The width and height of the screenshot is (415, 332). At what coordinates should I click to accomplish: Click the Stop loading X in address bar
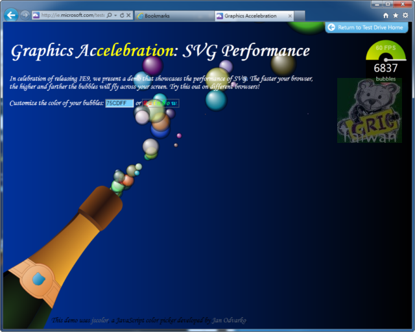128,16
